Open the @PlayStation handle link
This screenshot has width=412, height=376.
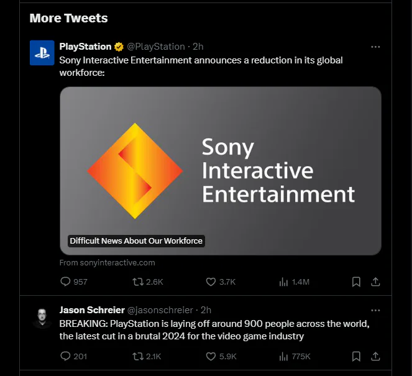pos(155,47)
